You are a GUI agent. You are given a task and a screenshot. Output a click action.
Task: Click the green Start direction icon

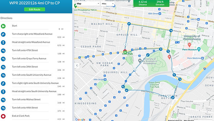3,26
